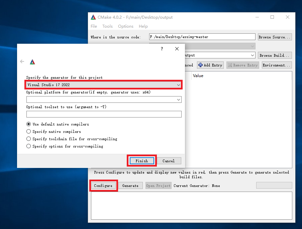Minimize the CMake window
The width and height of the screenshot is (302, 229).
(257, 17)
